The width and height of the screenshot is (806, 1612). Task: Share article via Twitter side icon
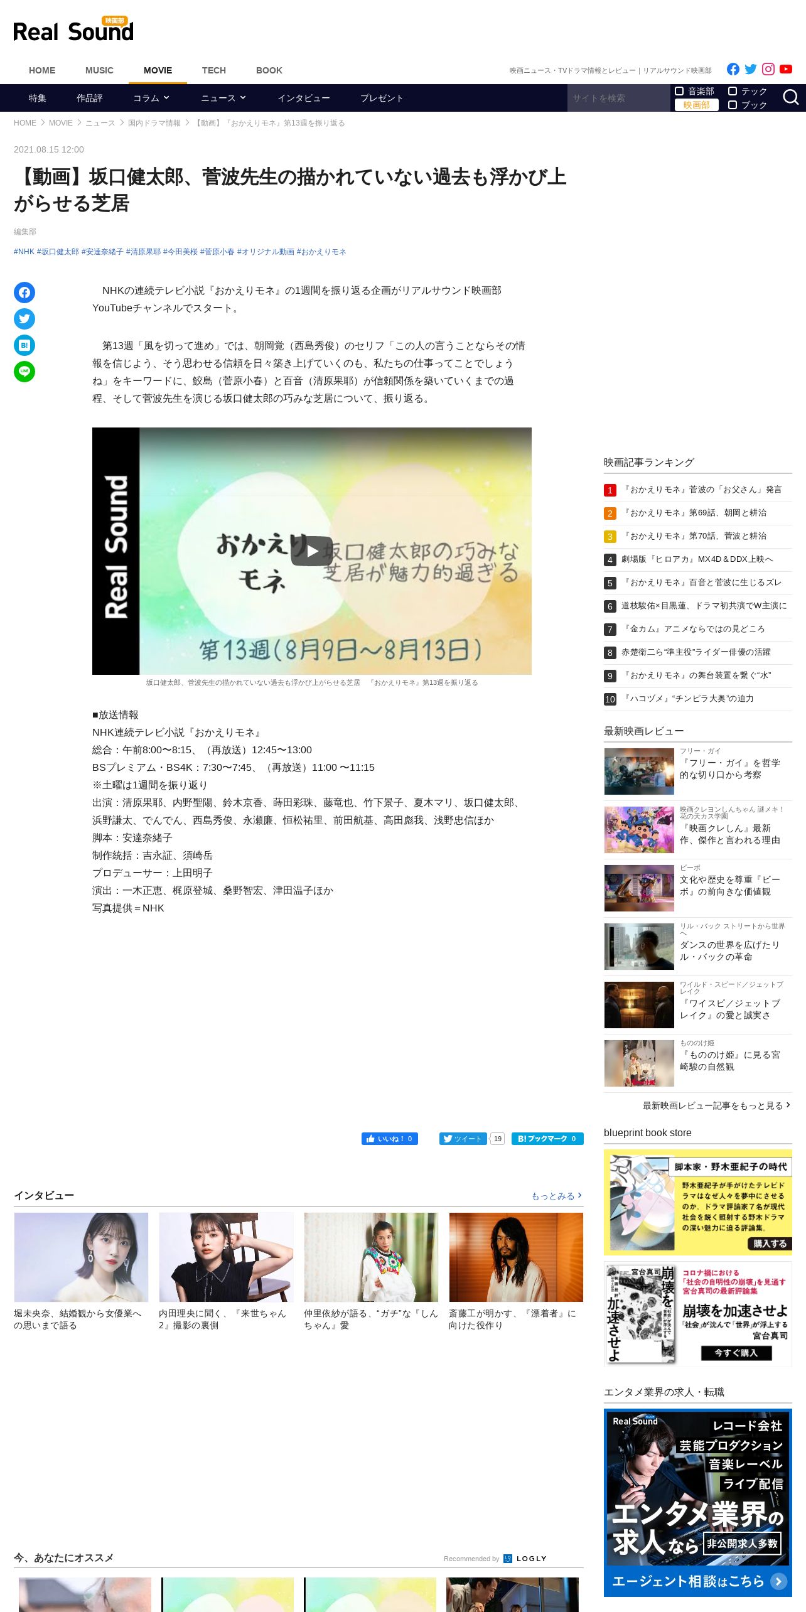click(24, 319)
